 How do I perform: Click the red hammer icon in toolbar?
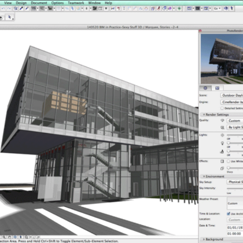(x=119, y=9)
